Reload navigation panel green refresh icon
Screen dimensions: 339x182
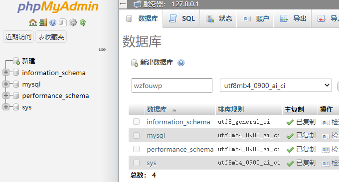pos(83,22)
